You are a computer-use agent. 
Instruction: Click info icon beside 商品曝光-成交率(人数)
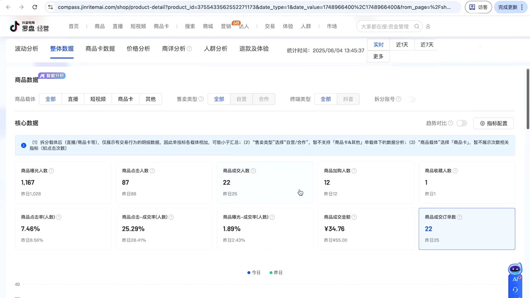[272, 217]
